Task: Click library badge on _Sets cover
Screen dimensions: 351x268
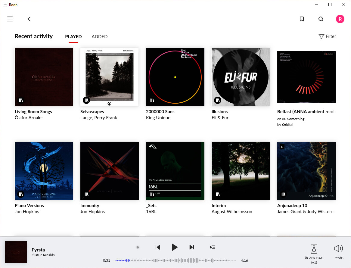Action: (x=152, y=194)
